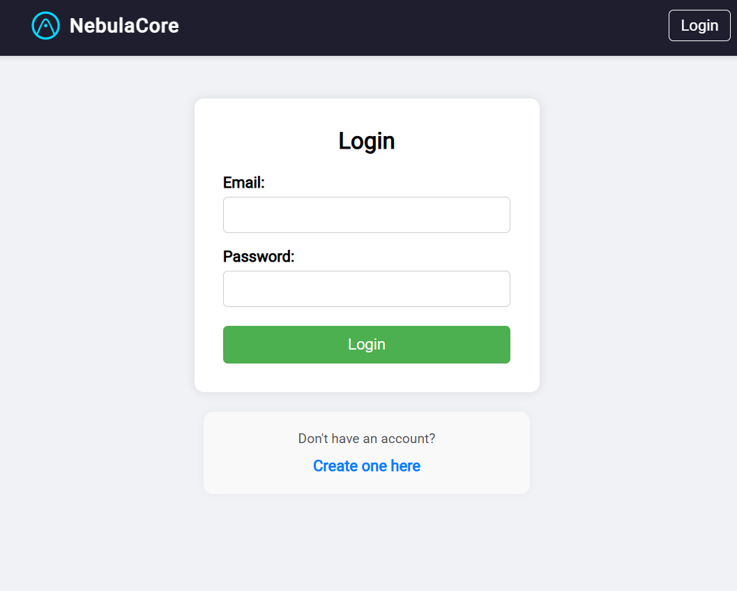Place the cursor in the Password text box
The image size is (737, 591).
tap(366, 289)
